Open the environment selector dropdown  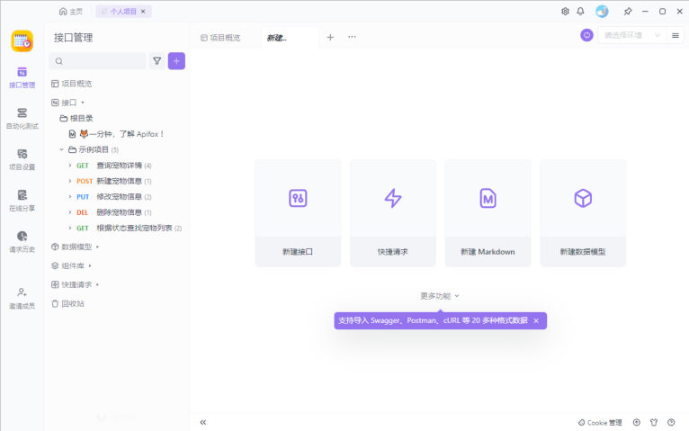[631, 35]
